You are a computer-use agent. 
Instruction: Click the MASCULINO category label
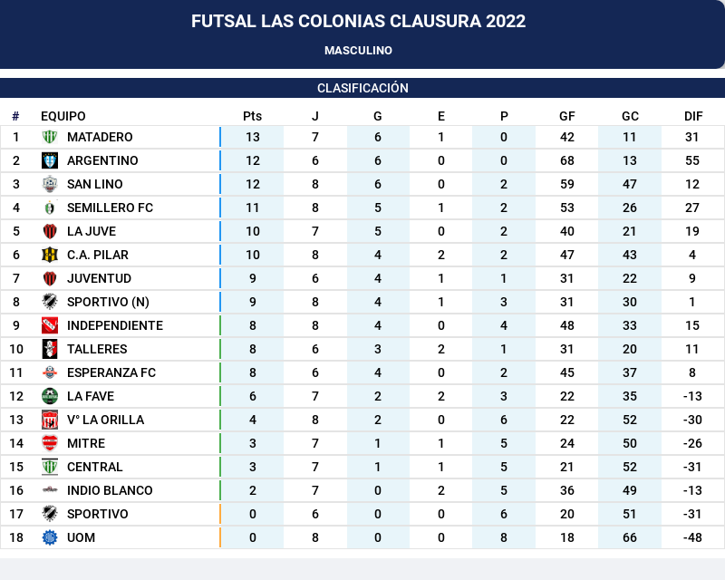point(358,51)
